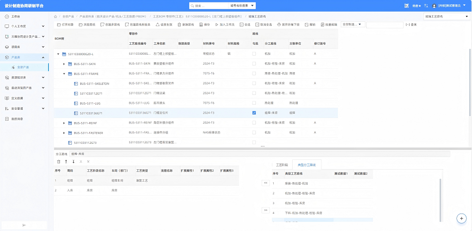Switch to the 工艺阶段 tab
This screenshot has height=231, width=472.
(x=282, y=165)
